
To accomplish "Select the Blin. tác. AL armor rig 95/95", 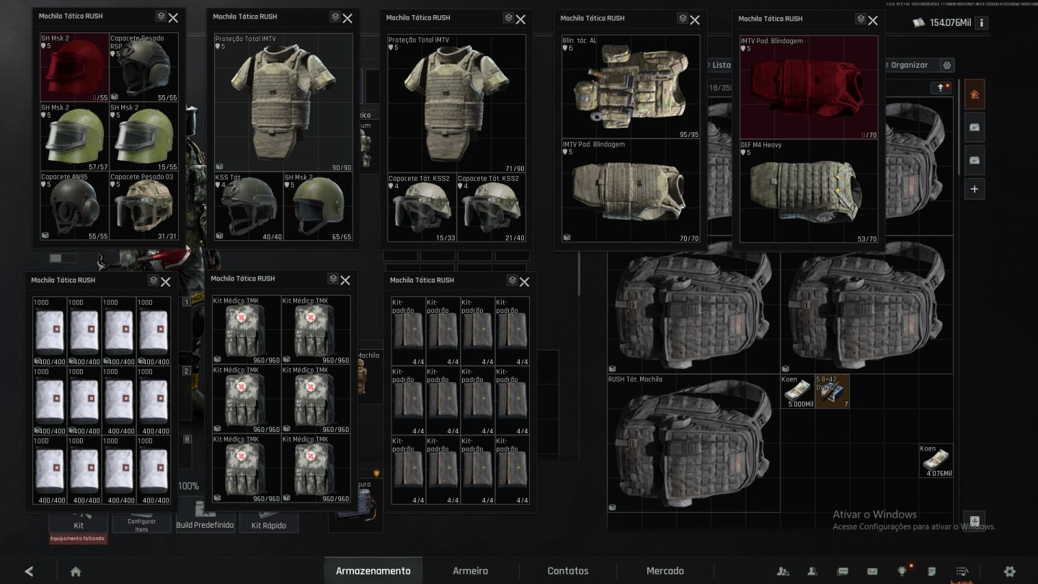I will [x=631, y=87].
